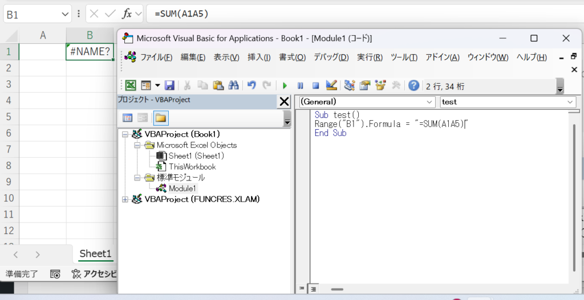Screen dimensions: 584x300
Task: Collapse the Microsoft Excel Objects folder
Action: click(x=137, y=145)
